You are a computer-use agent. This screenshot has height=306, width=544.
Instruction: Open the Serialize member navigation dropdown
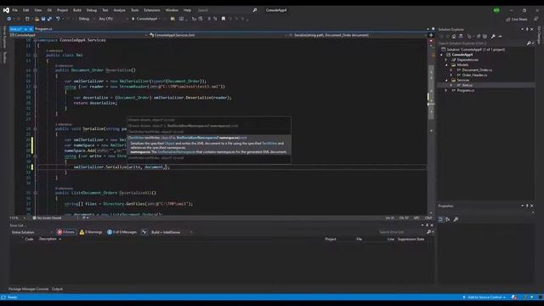click(357, 35)
